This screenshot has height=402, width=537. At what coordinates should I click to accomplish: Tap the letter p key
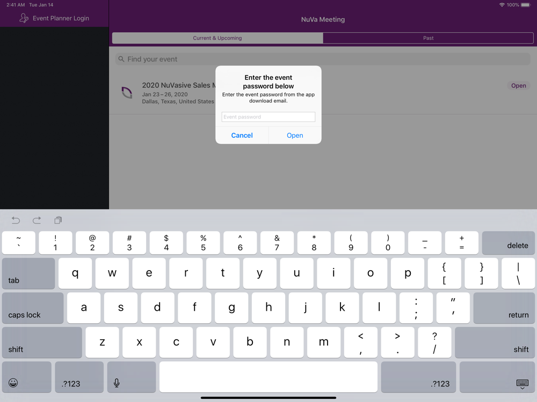[x=408, y=273]
